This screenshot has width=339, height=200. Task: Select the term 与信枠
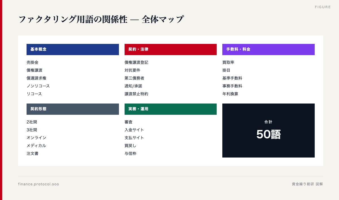tap(131, 154)
